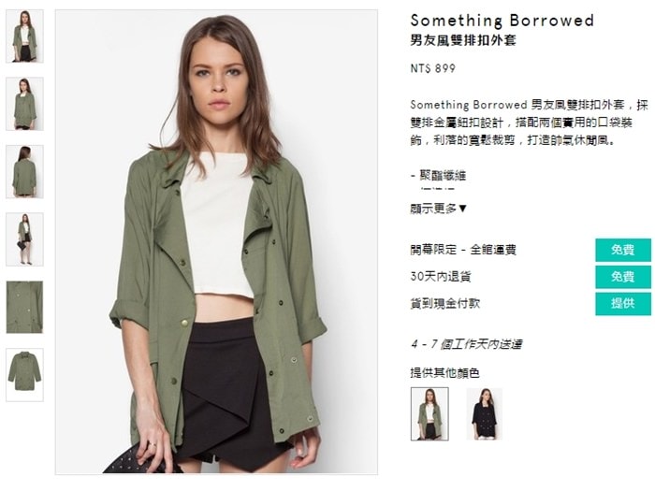This screenshot has width=655, height=491.
Task: Click the down arrow beside 顯示更多
Action: 462,208
